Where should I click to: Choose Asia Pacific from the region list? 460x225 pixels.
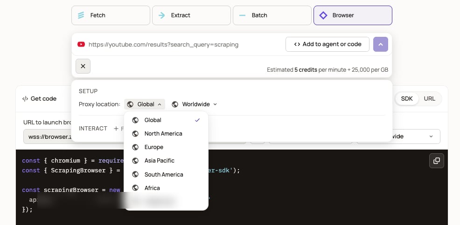pyautogui.click(x=166, y=161)
